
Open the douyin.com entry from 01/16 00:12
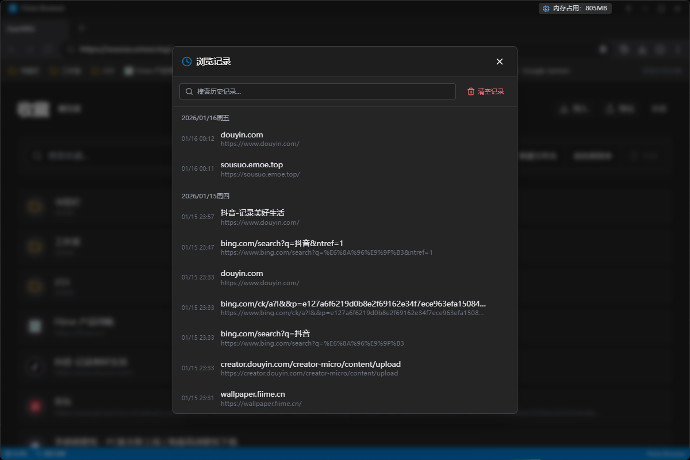[345, 139]
